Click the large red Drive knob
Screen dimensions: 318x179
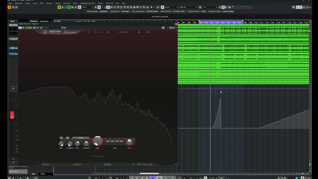97,141
